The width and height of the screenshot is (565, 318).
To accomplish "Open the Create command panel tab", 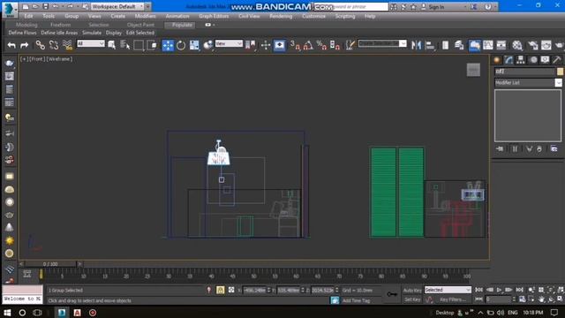I will point(497,60).
